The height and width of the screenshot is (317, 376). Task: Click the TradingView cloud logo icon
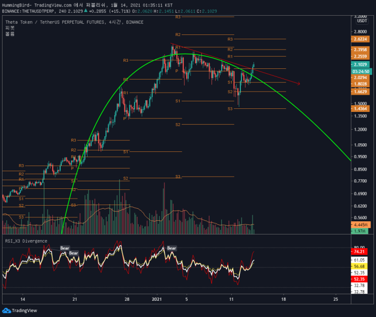(x=7, y=310)
